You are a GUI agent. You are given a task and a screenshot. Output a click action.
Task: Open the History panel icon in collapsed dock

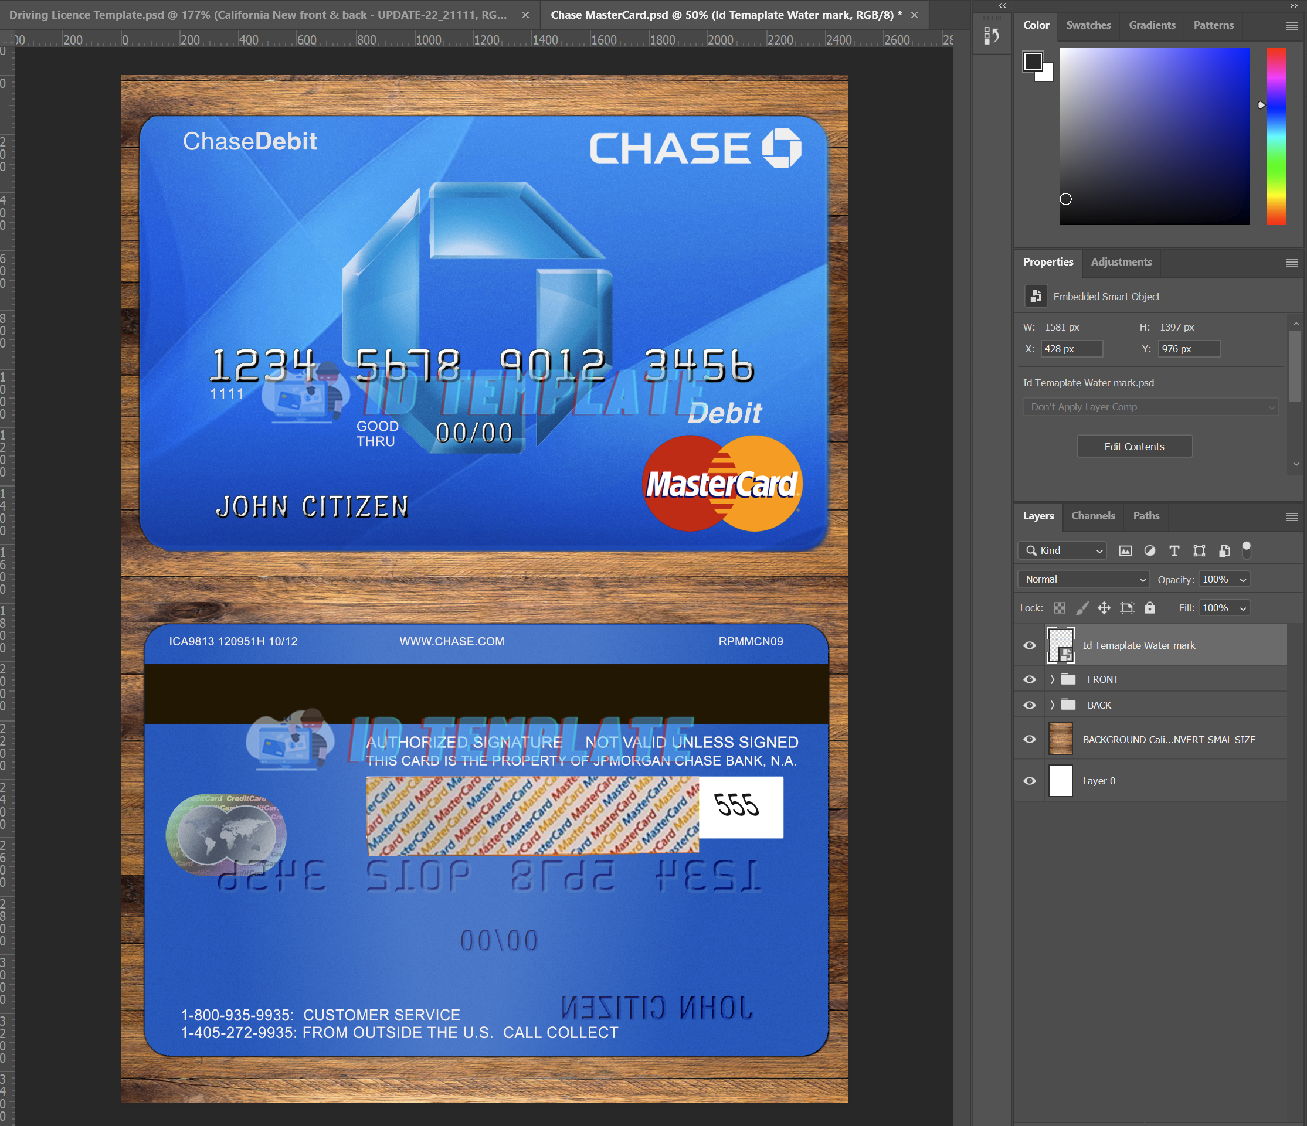[992, 36]
